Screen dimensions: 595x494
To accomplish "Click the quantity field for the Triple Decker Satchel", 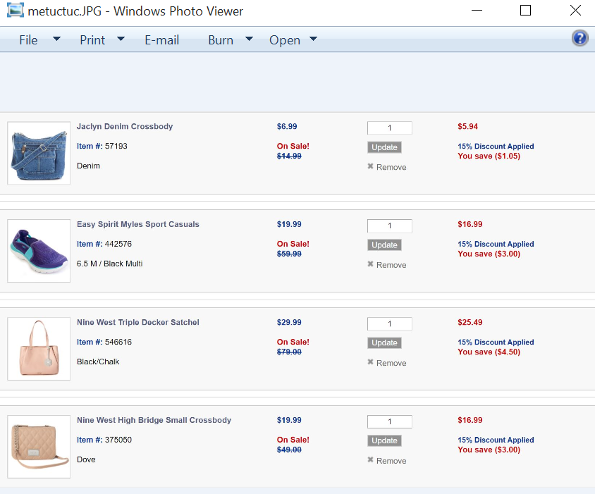I will point(389,324).
